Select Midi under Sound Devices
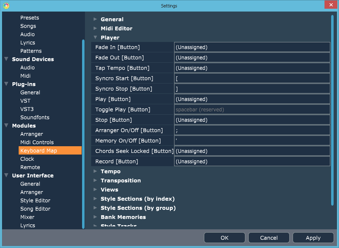Image resolution: width=339 pixels, height=248 pixels. coord(26,76)
